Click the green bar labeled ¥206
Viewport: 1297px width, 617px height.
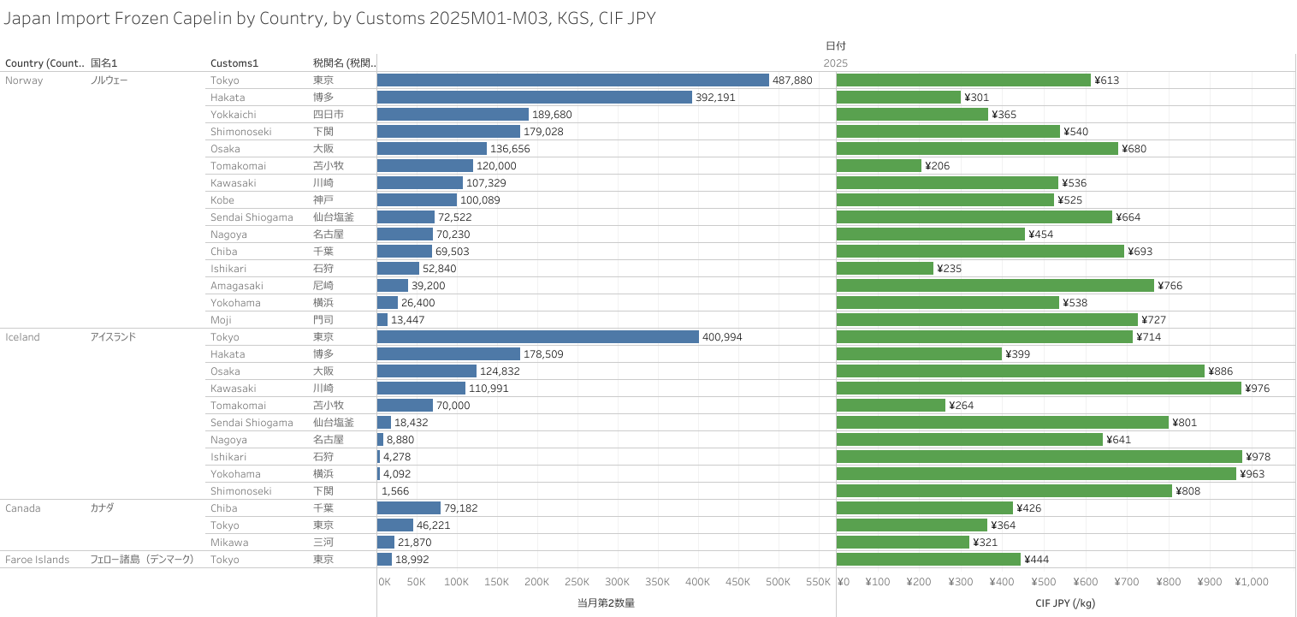tap(879, 165)
